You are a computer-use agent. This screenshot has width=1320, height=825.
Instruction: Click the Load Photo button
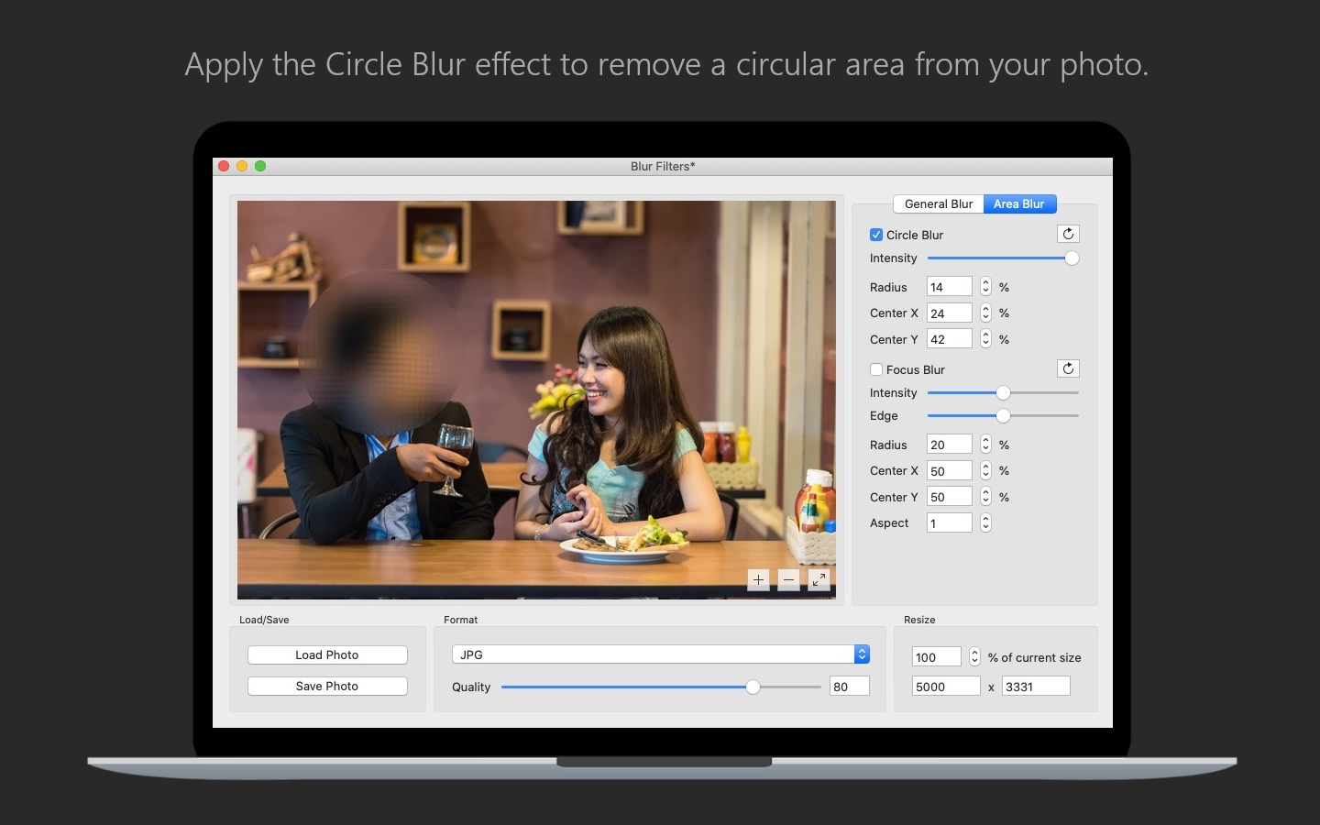tap(327, 654)
